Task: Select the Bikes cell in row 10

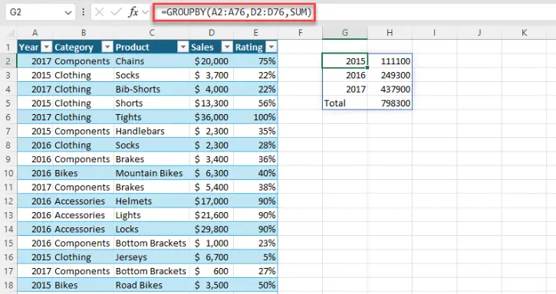Action: click(x=84, y=173)
